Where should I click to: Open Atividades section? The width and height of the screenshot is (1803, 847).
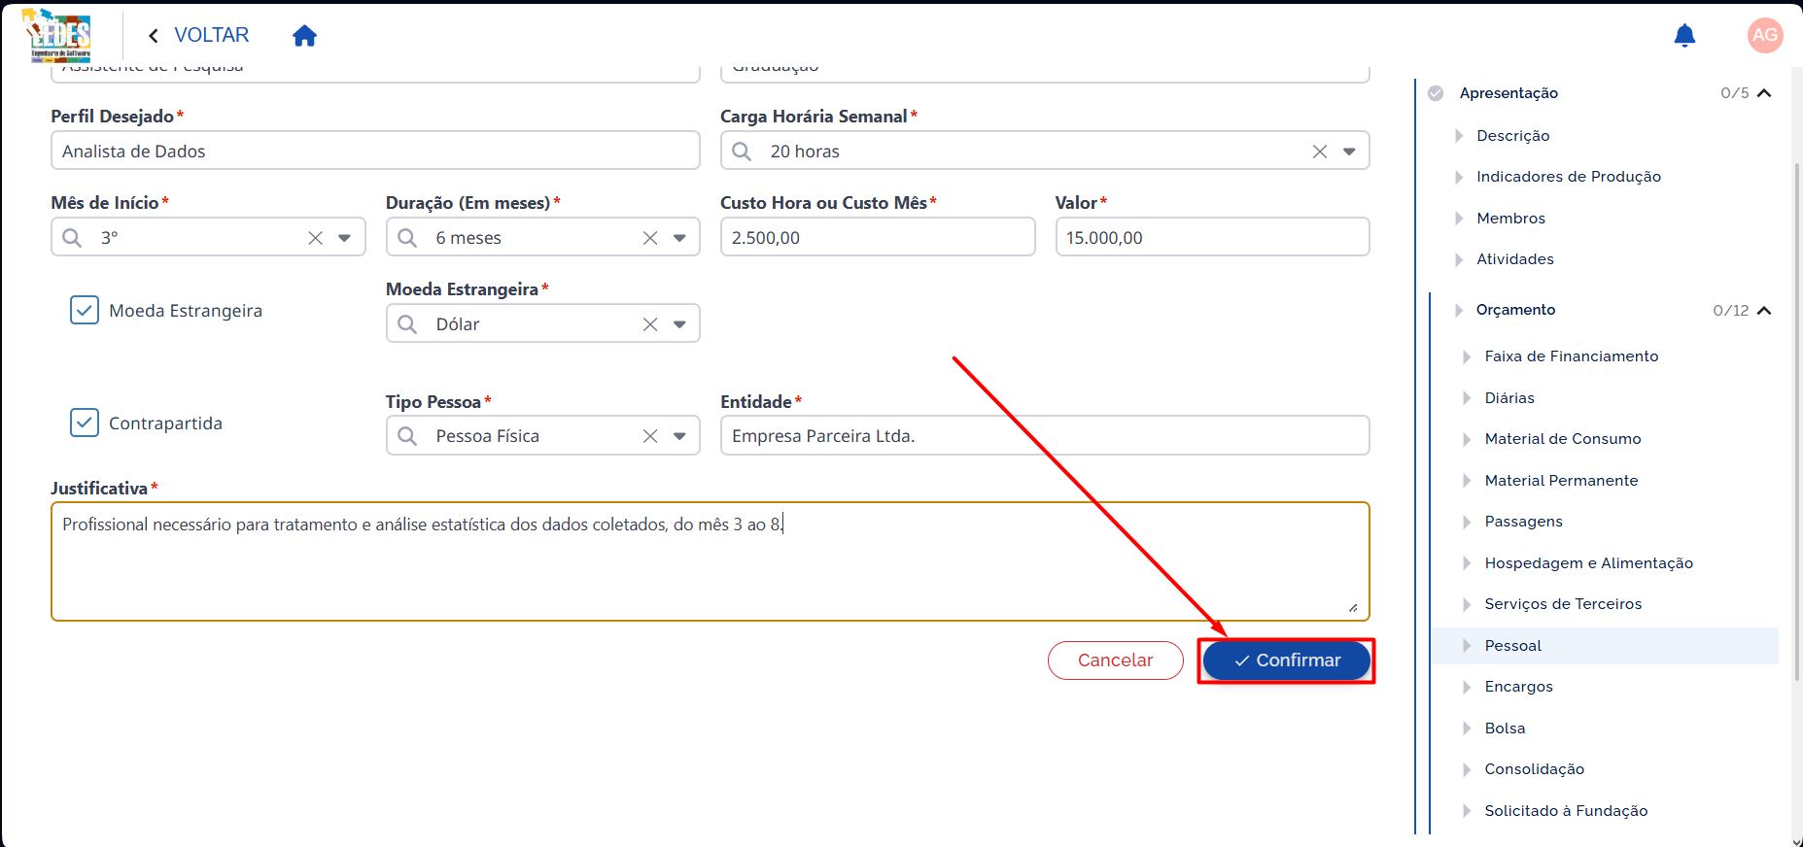1514,259
